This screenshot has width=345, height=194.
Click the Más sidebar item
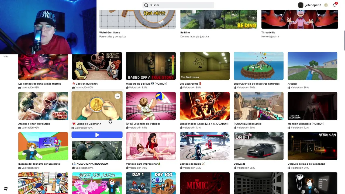coord(6,57)
